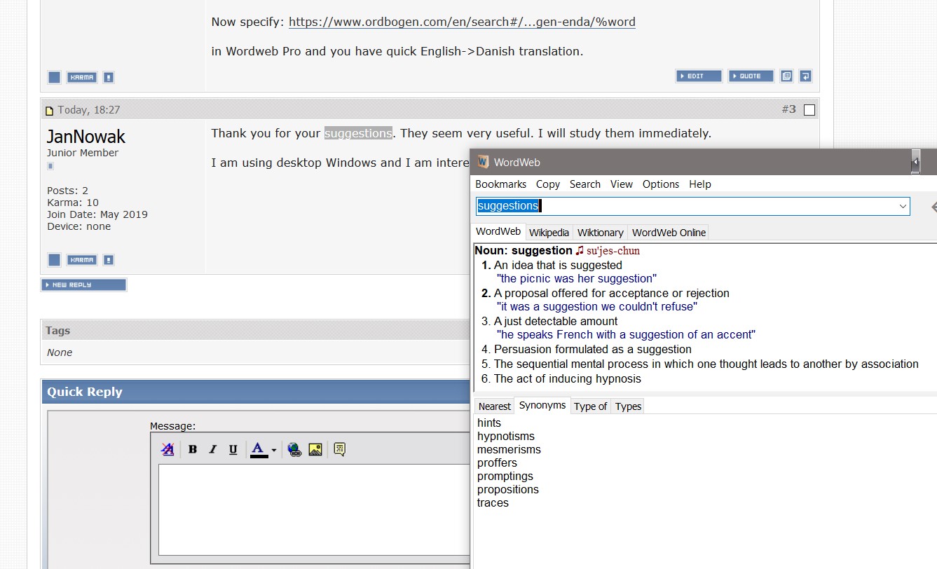Toggle italic formatting in Quick Reply
This screenshot has height=569, width=937.
click(x=213, y=449)
